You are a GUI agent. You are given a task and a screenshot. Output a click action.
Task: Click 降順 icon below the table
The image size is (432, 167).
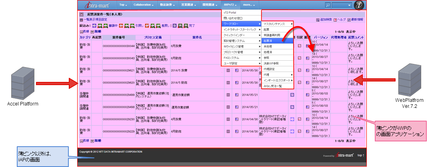click(x=92, y=141)
